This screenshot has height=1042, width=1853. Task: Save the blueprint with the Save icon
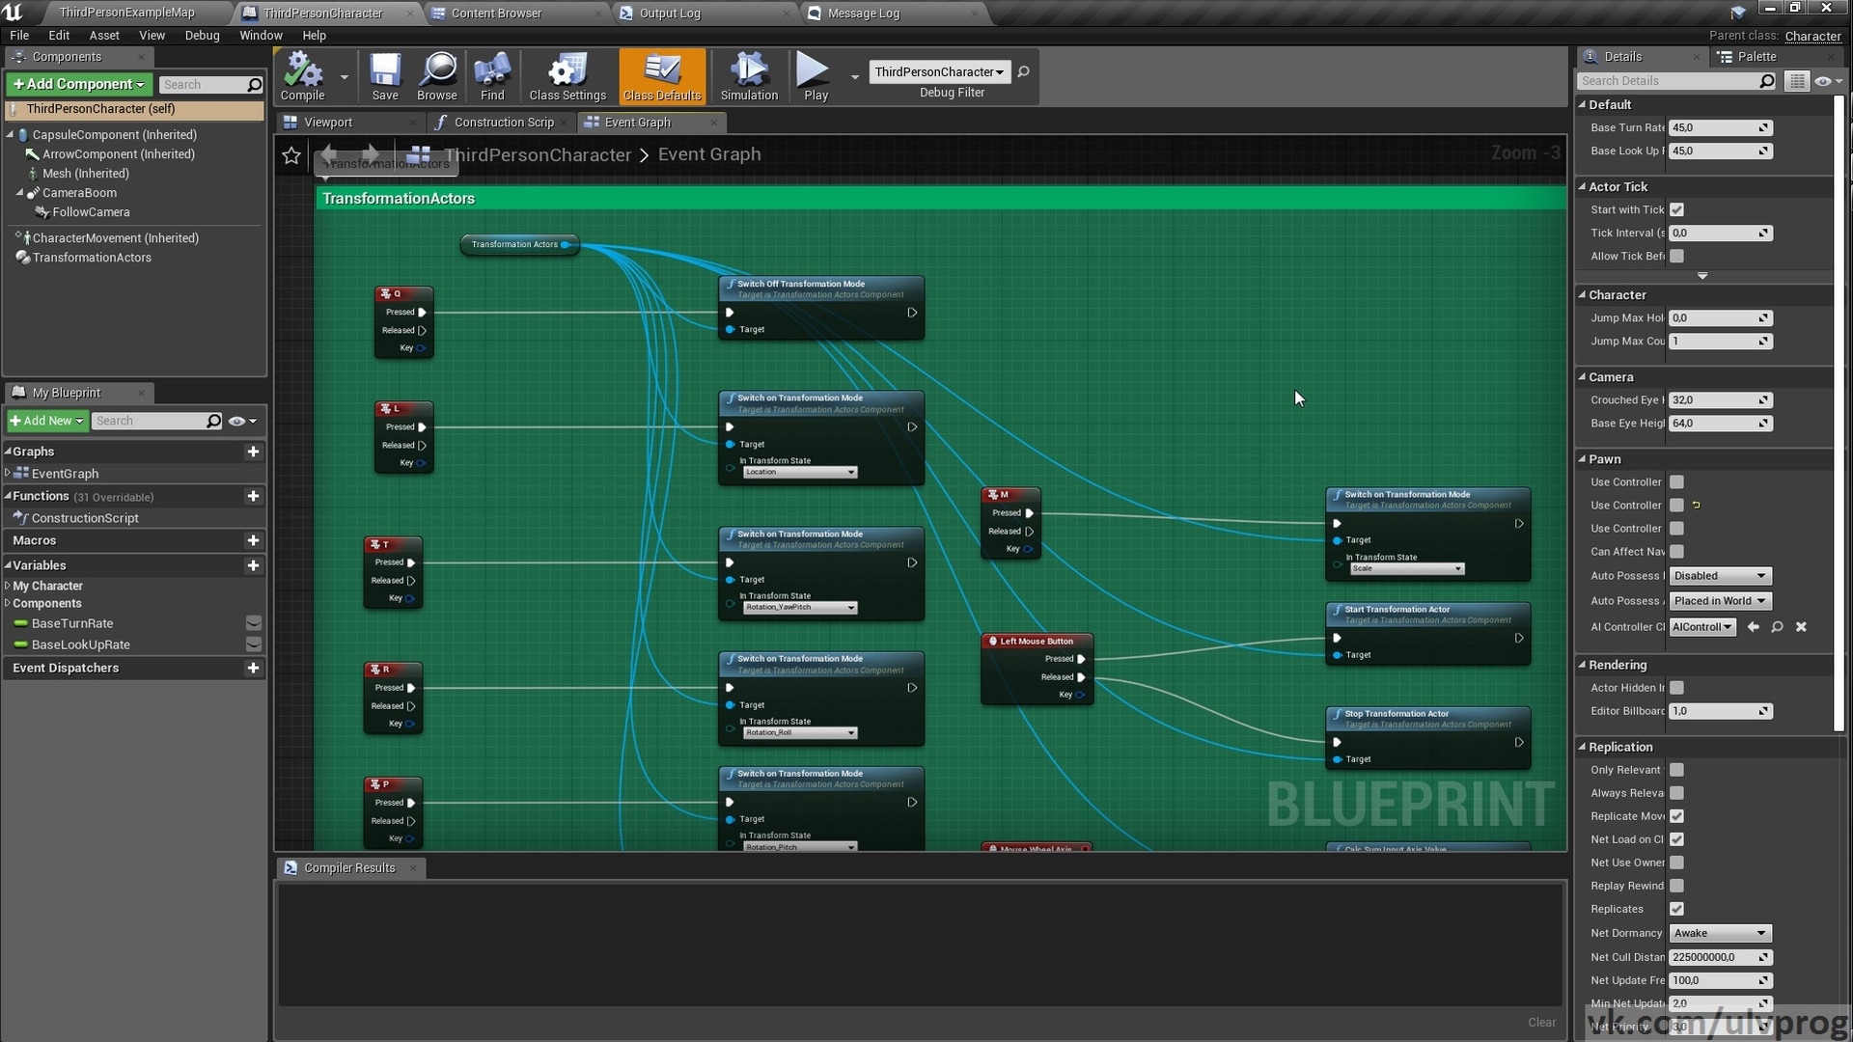coord(385,76)
